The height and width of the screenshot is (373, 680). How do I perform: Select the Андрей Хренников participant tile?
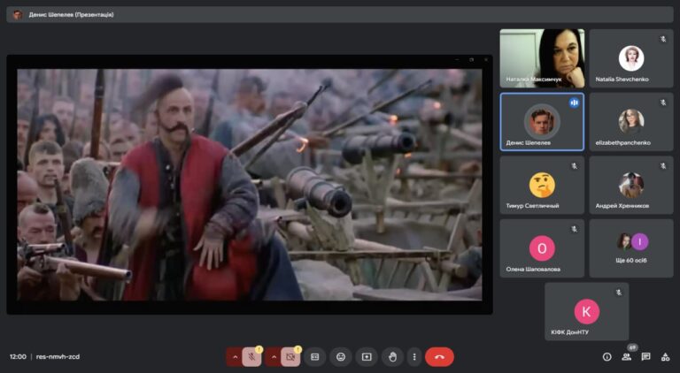coord(631,186)
